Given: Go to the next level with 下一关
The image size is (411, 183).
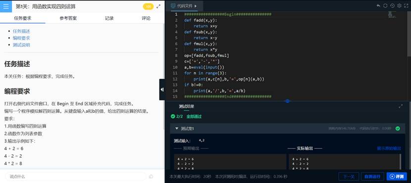Looking at the screenshot, I should coord(348,177).
